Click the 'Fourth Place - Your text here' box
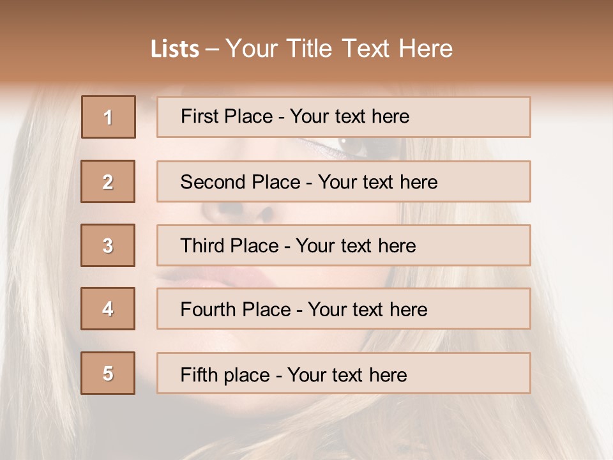Screen dimensions: 613x460 click(x=344, y=309)
